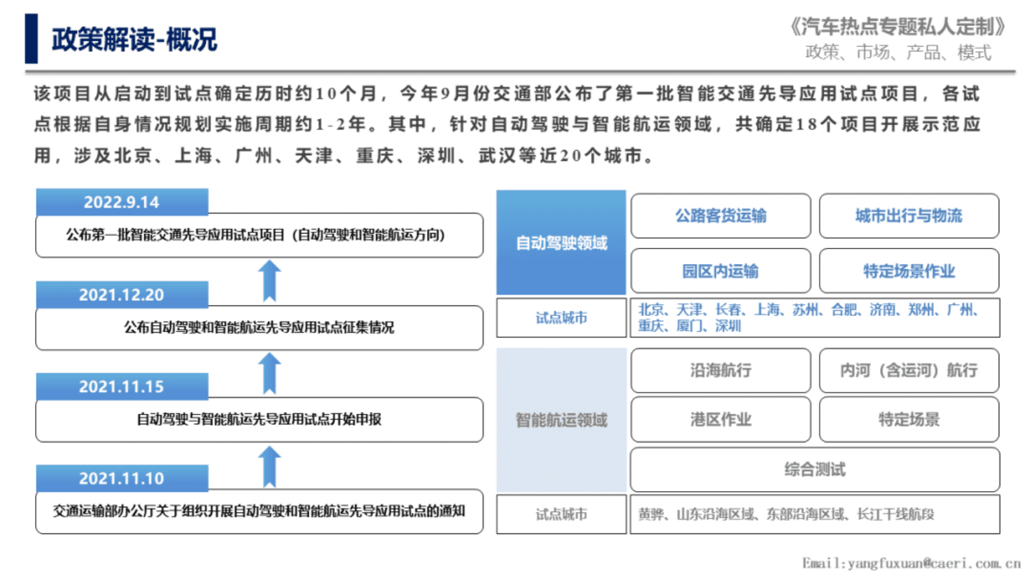
Task: Click the blue 试点城市 label cell
Action: click(x=561, y=318)
